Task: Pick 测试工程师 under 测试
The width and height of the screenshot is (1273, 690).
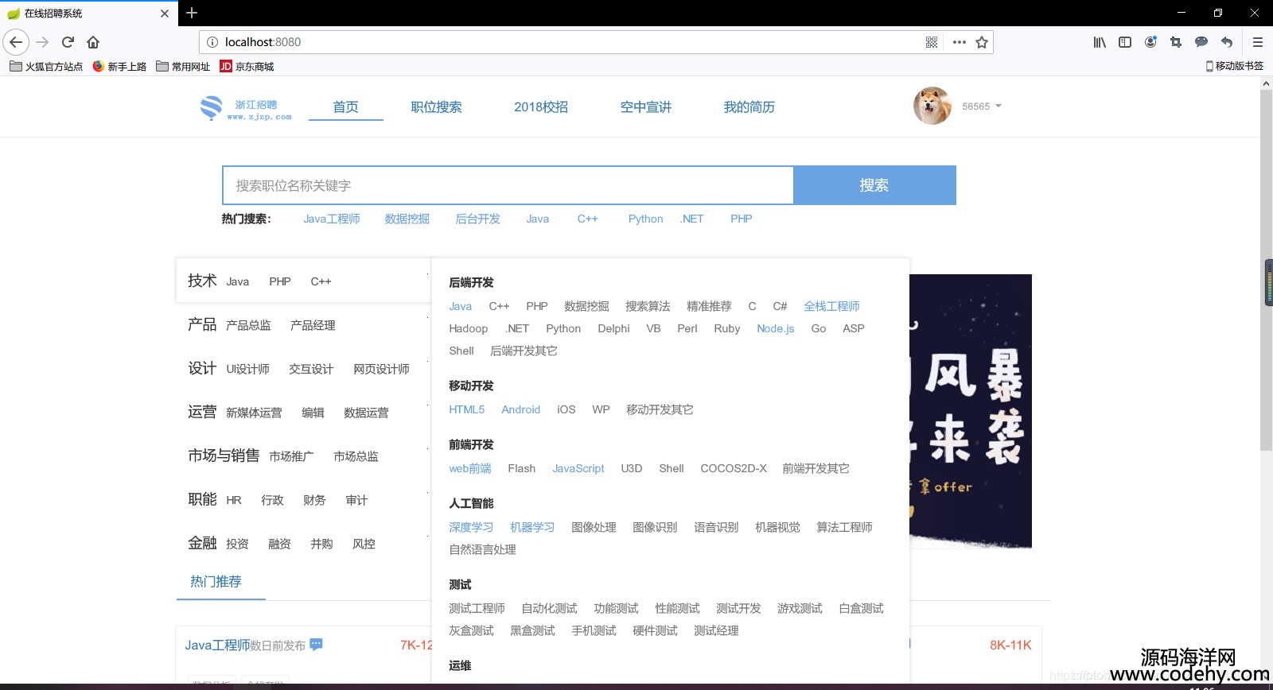Action: (477, 608)
